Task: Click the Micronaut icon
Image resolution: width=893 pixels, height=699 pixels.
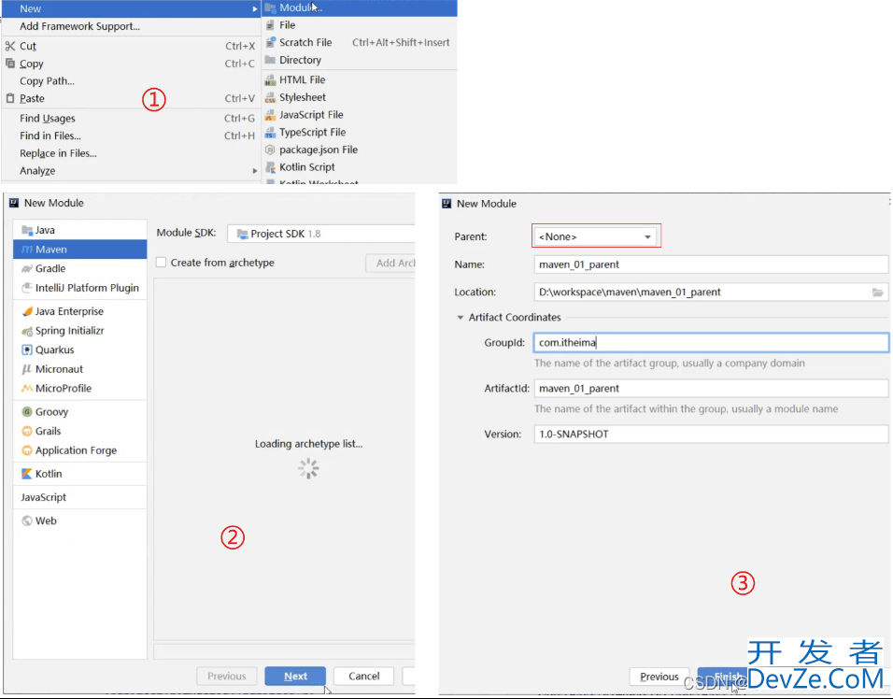Action: (27, 369)
